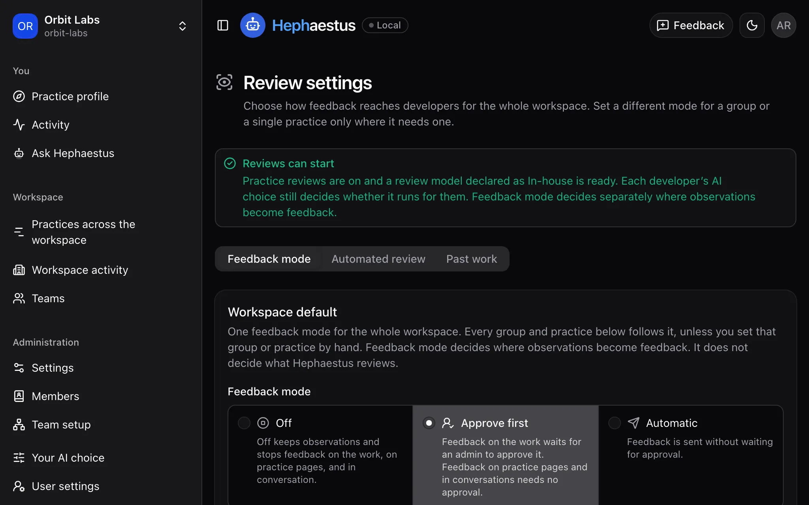Image resolution: width=809 pixels, height=505 pixels.
Task: Click the Reviews can start check icon
Action: tap(230, 163)
